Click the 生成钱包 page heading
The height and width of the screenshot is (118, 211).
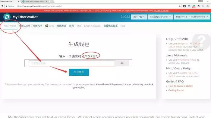pyautogui.click(x=79, y=44)
